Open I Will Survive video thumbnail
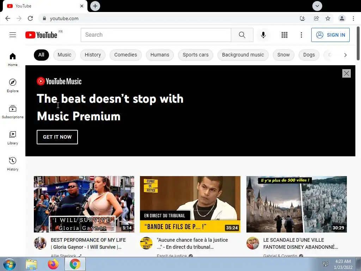Image resolution: width=361 pixels, height=271 pixels. point(84,204)
